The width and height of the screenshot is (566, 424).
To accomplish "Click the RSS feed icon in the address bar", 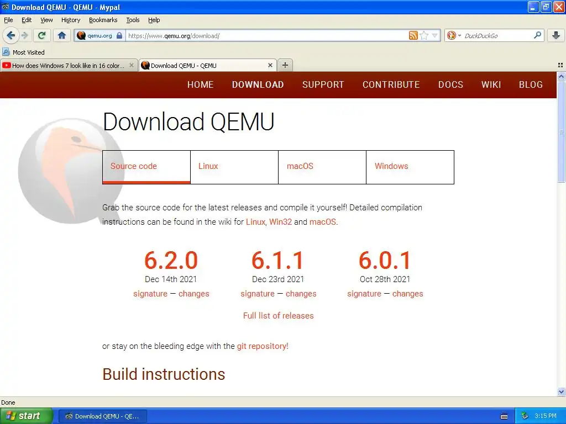I will 413,35.
